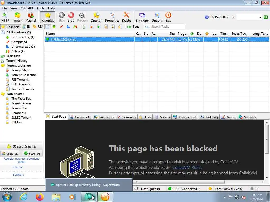Toggle the Channels panel button
Viewport: 270px width, 202px height.
[11, 27]
